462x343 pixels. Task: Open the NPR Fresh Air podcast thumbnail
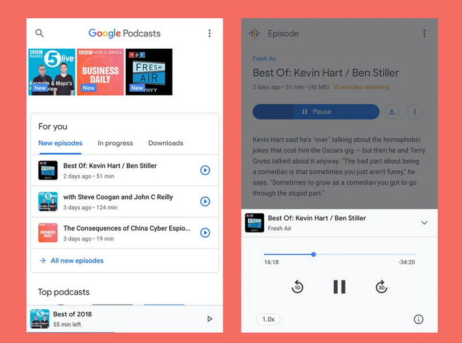click(149, 72)
